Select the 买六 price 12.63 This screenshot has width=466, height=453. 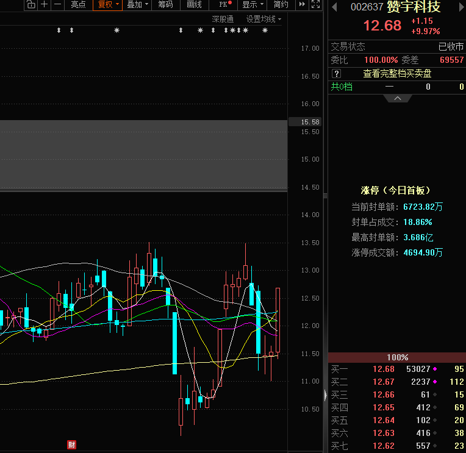click(x=384, y=433)
